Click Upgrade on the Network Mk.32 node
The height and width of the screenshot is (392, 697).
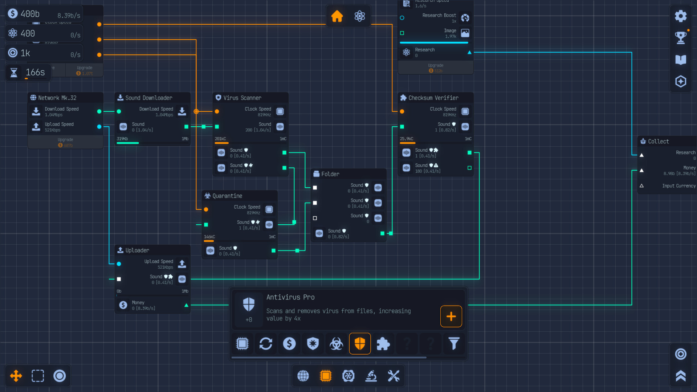click(65, 142)
